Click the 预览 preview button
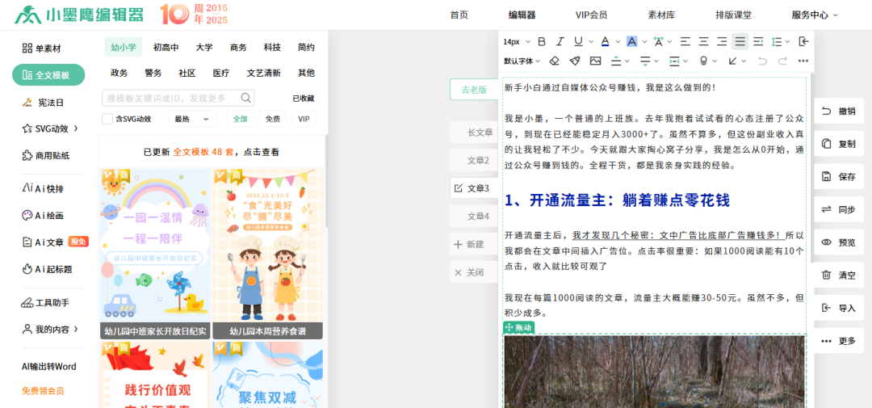872x408 pixels. coord(839,242)
